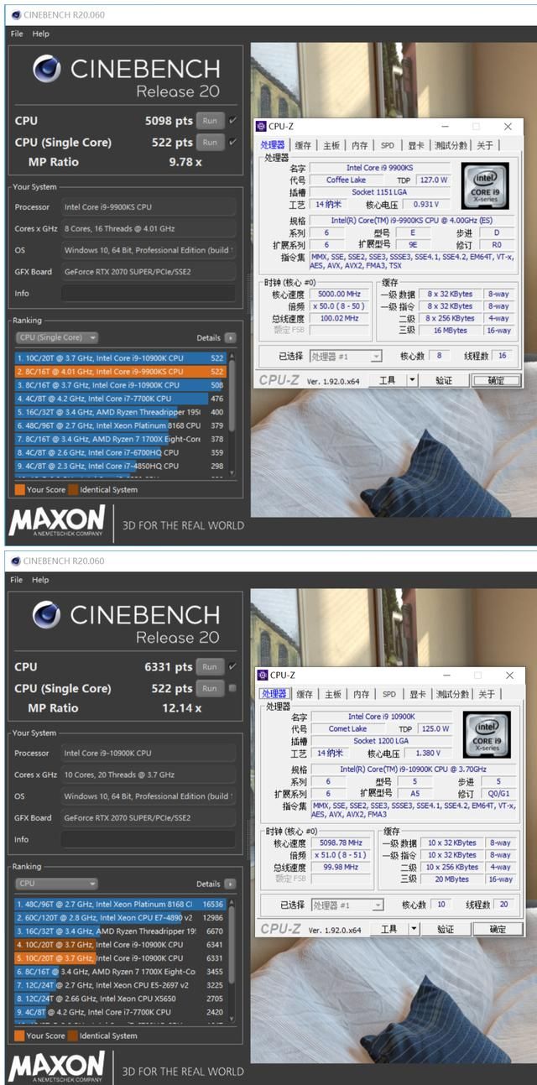This screenshot has width=537, height=1085.
Task: Click the Cinebench title icon in the 9900KS window
Action: coord(16,14)
